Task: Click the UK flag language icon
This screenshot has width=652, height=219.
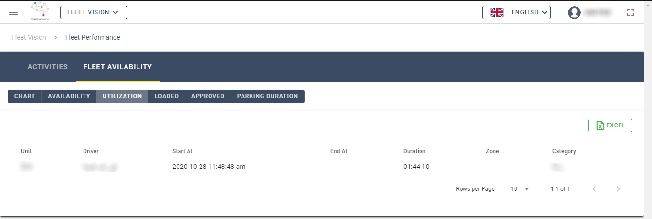Action: [x=497, y=12]
